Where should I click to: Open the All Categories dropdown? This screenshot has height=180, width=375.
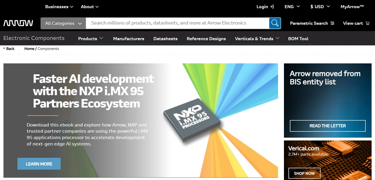tap(63, 23)
